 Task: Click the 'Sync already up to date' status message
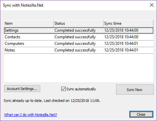coord(52,101)
